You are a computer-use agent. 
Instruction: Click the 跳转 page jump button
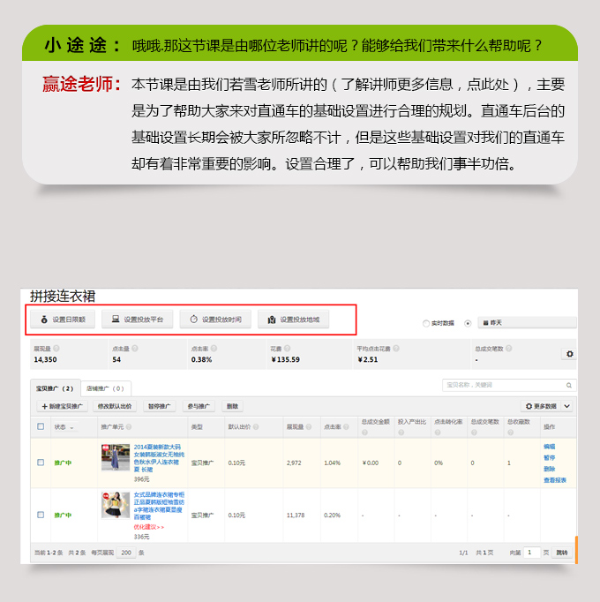pos(562,553)
